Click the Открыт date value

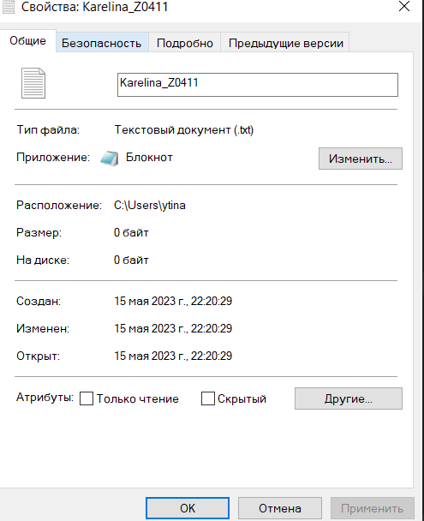173,356
